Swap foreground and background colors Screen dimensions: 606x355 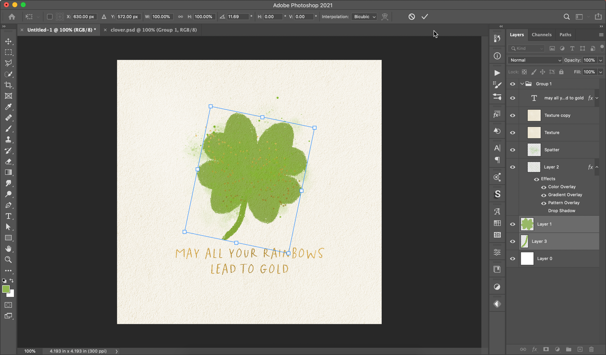pyautogui.click(x=12, y=281)
